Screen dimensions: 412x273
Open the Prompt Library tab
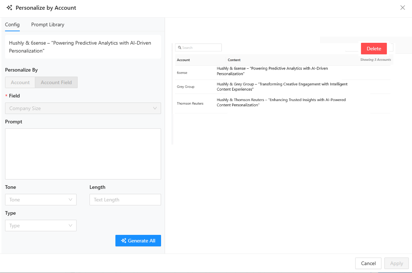(47, 24)
